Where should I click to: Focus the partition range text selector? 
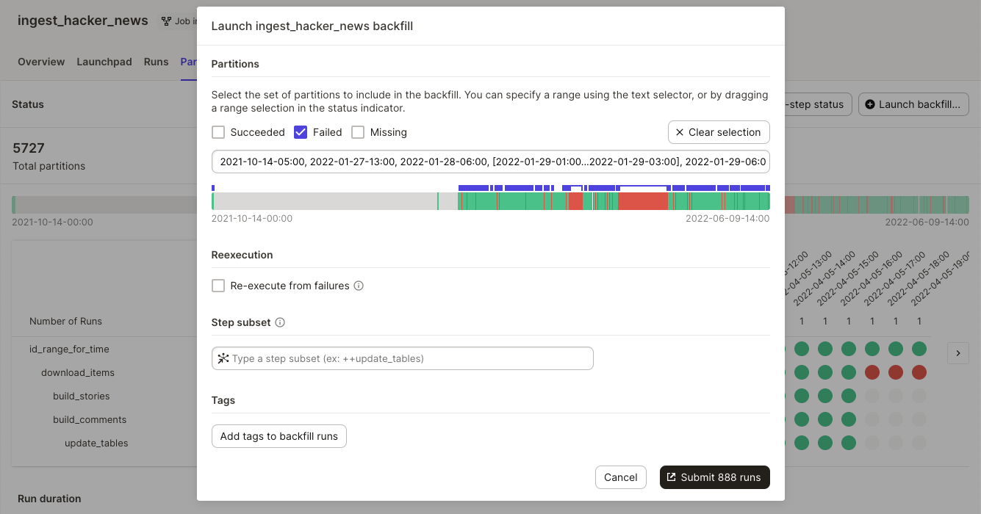(x=491, y=162)
